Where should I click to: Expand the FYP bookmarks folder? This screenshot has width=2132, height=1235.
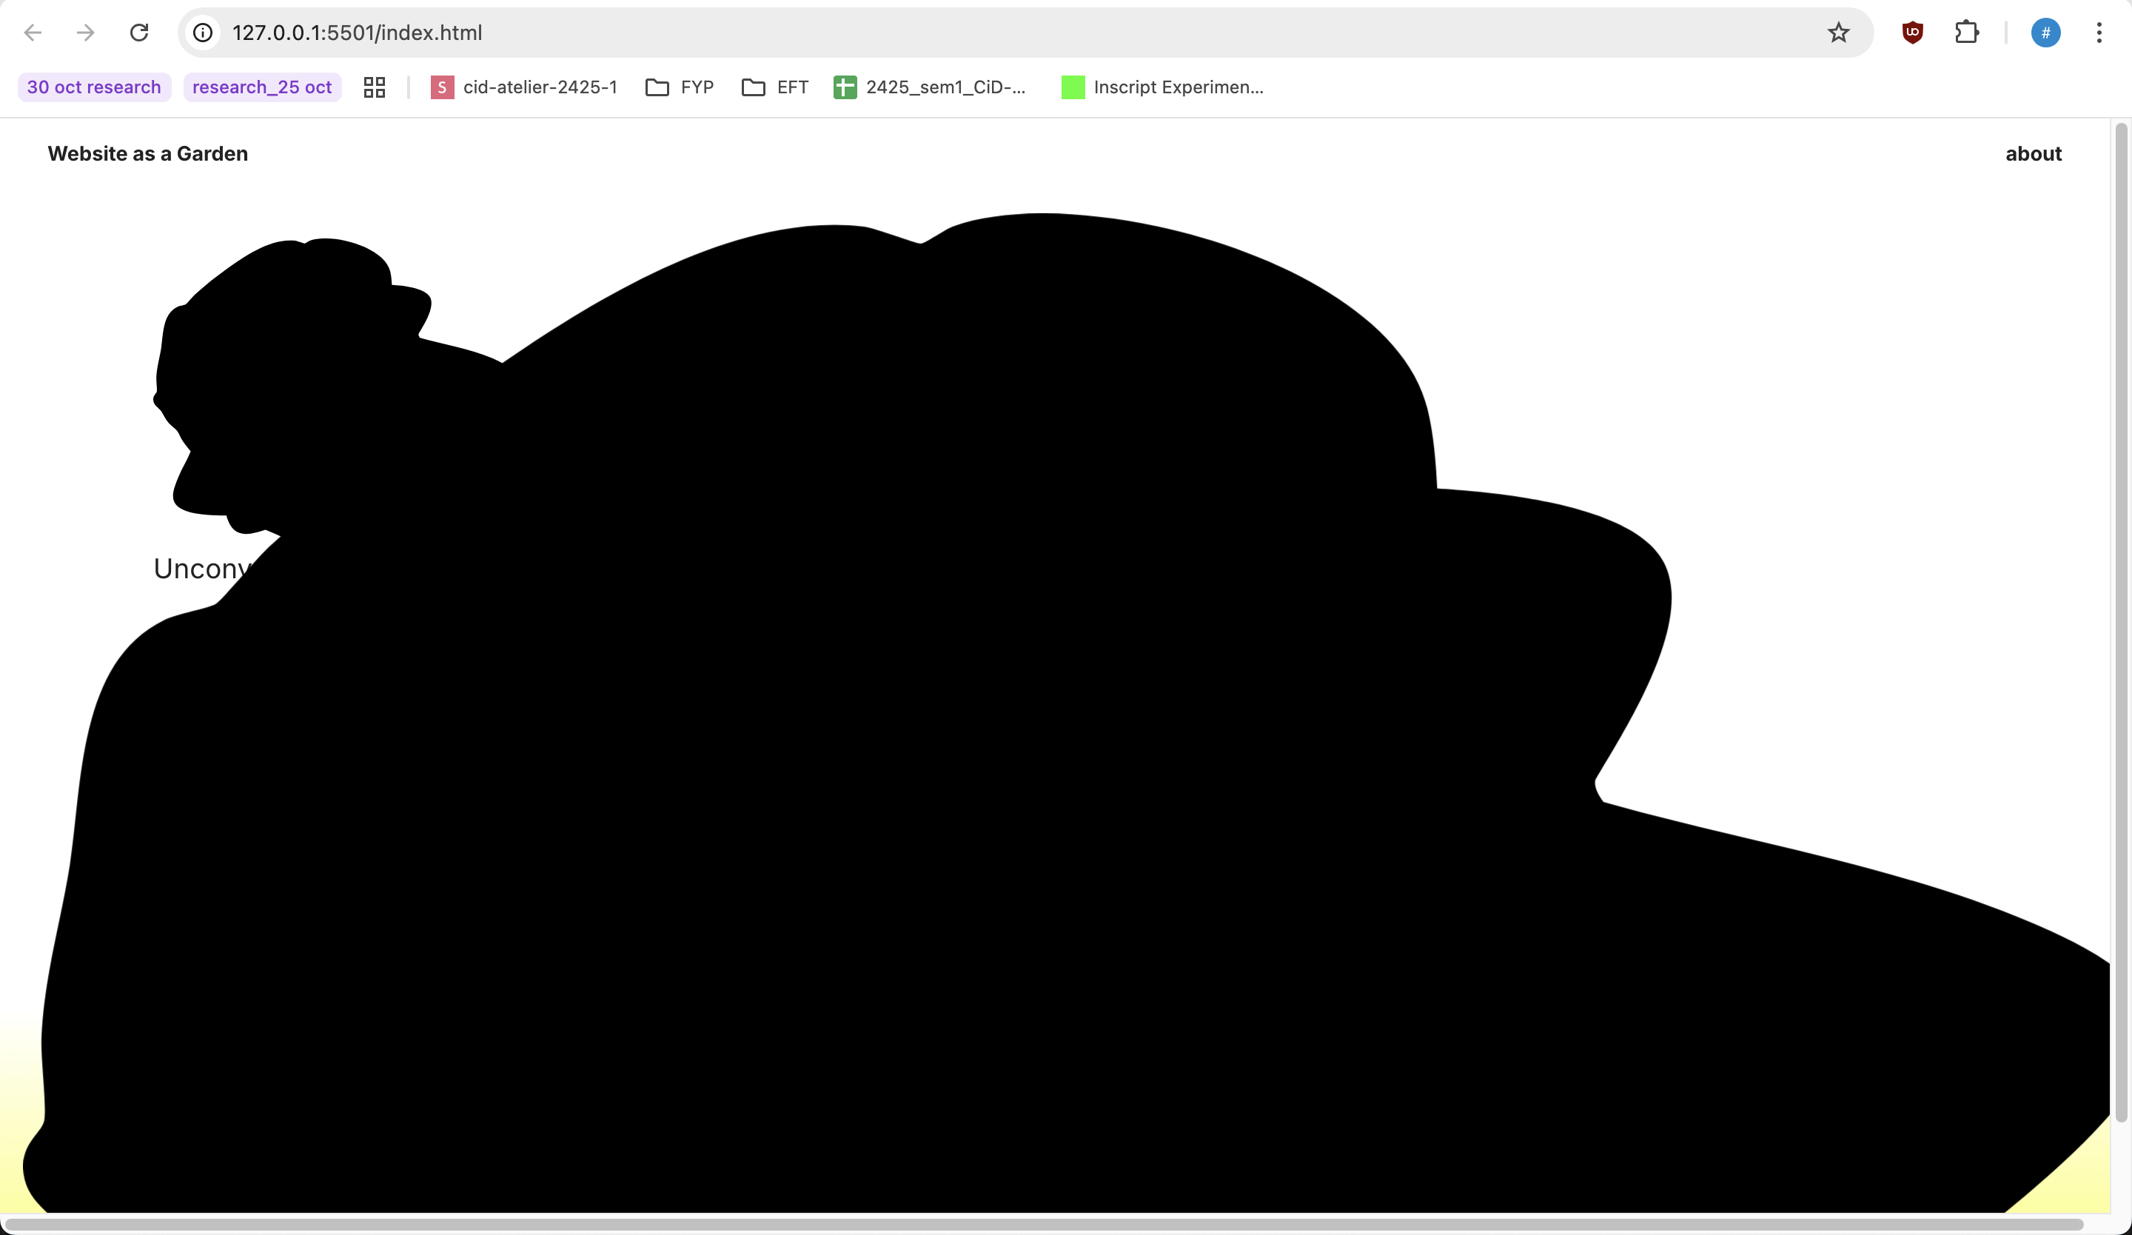680,87
